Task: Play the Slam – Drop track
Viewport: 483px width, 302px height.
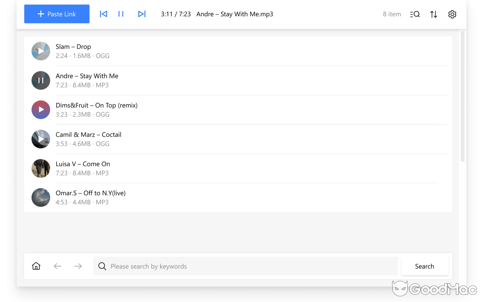Action: pyautogui.click(x=40, y=51)
